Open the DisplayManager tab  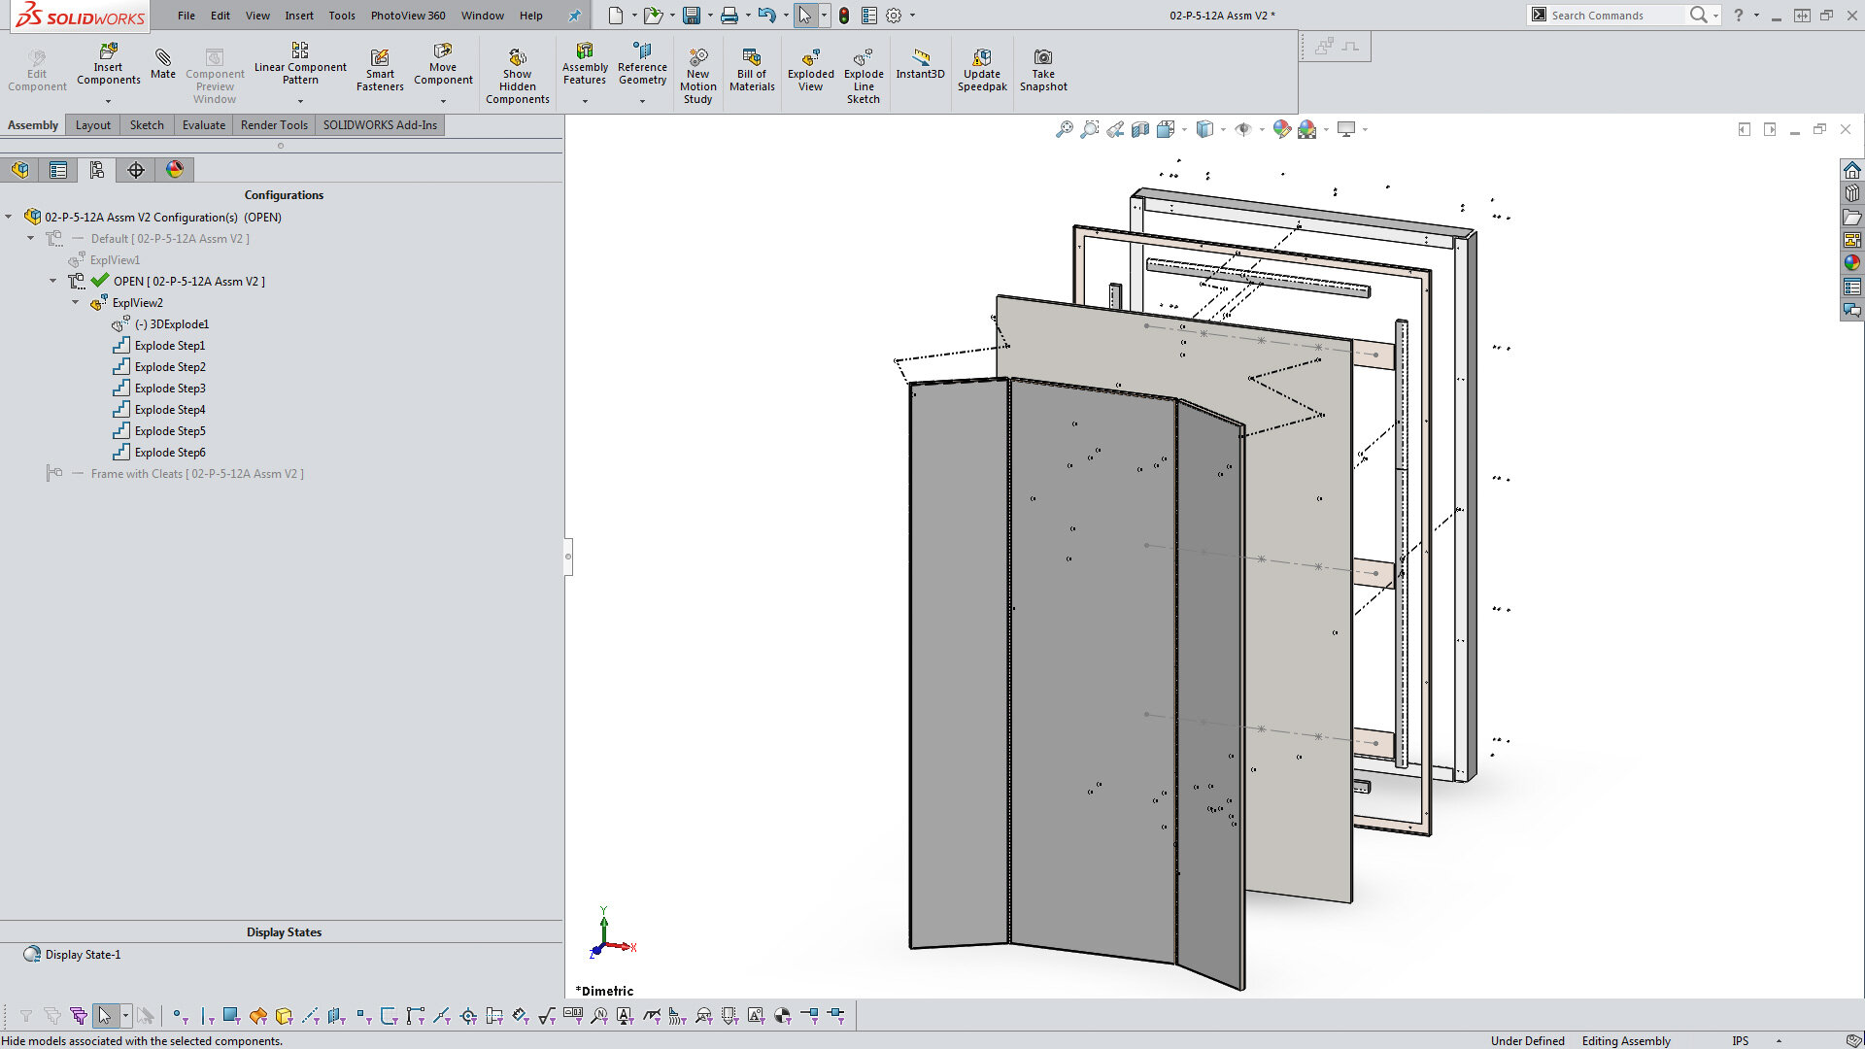(175, 170)
